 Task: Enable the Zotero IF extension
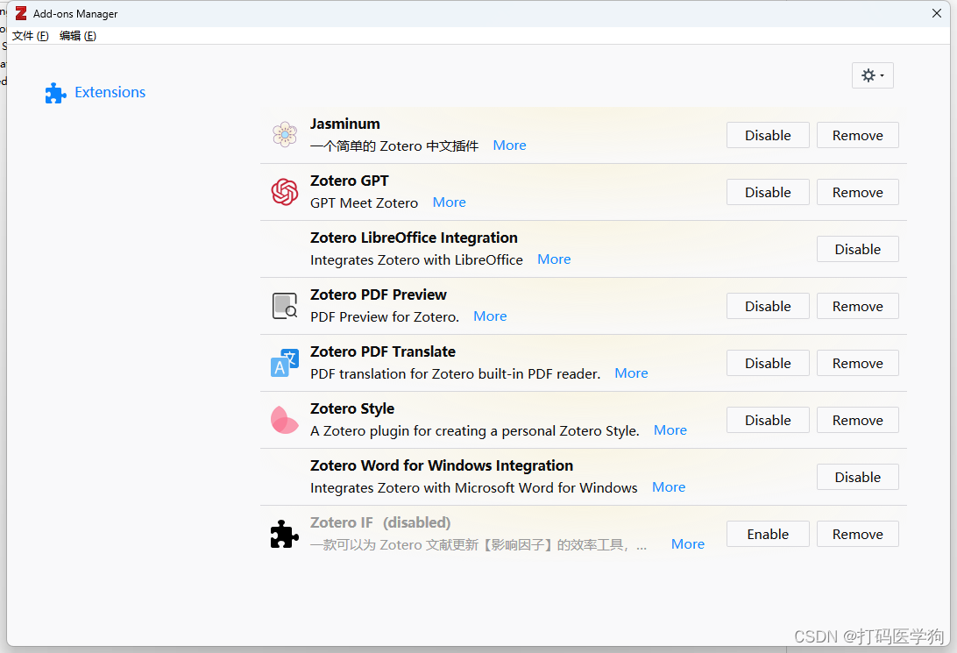[x=768, y=534]
